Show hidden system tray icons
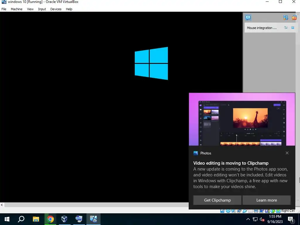300x225 pixels. 248,219
